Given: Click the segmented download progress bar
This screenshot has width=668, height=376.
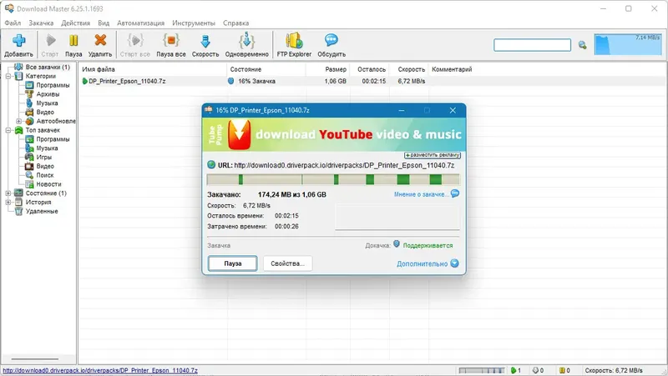Looking at the screenshot, I should coord(333,179).
